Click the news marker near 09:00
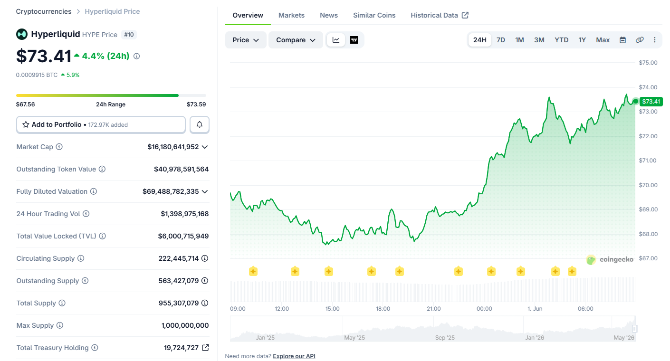This screenshot has width=670, height=361. pos(253,271)
